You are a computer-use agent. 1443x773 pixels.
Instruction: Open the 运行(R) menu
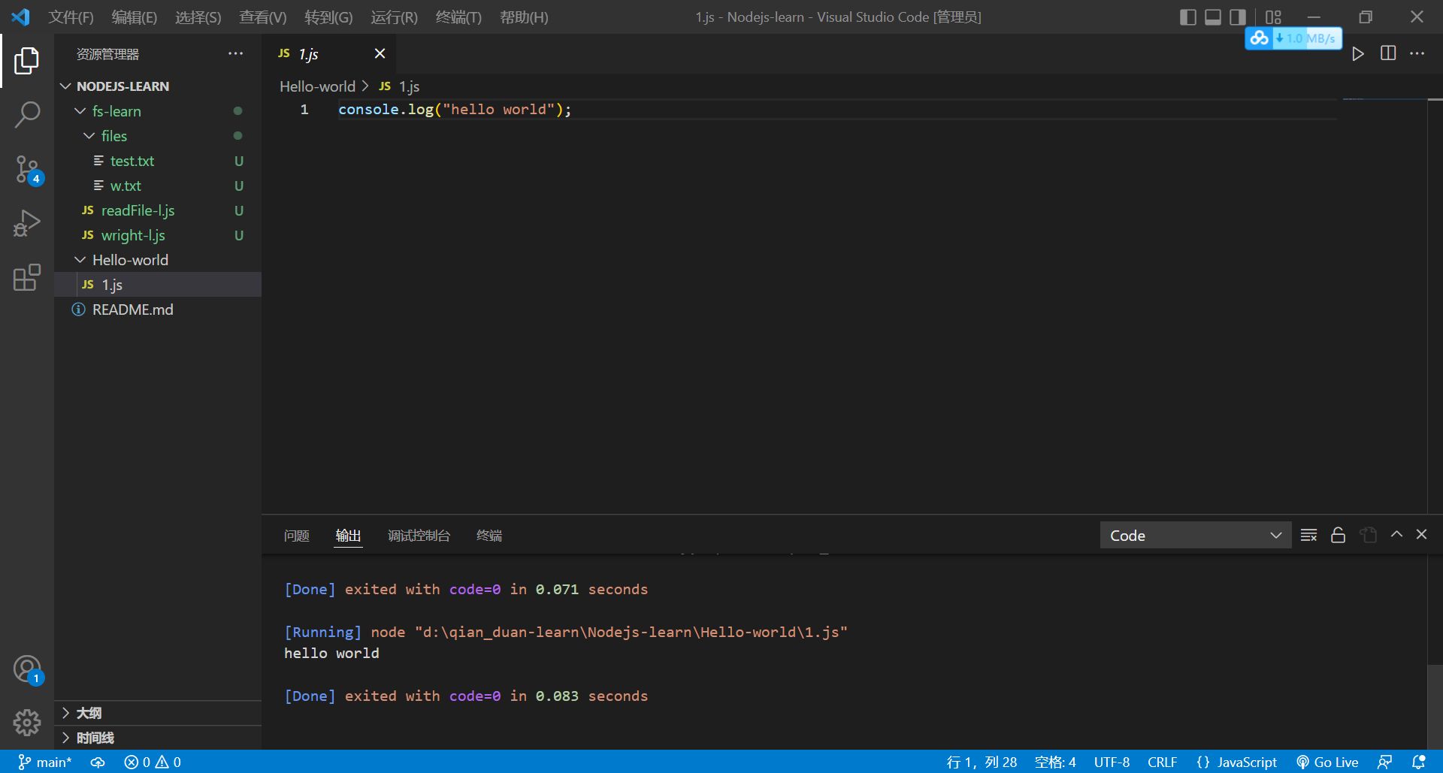pyautogui.click(x=394, y=17)
